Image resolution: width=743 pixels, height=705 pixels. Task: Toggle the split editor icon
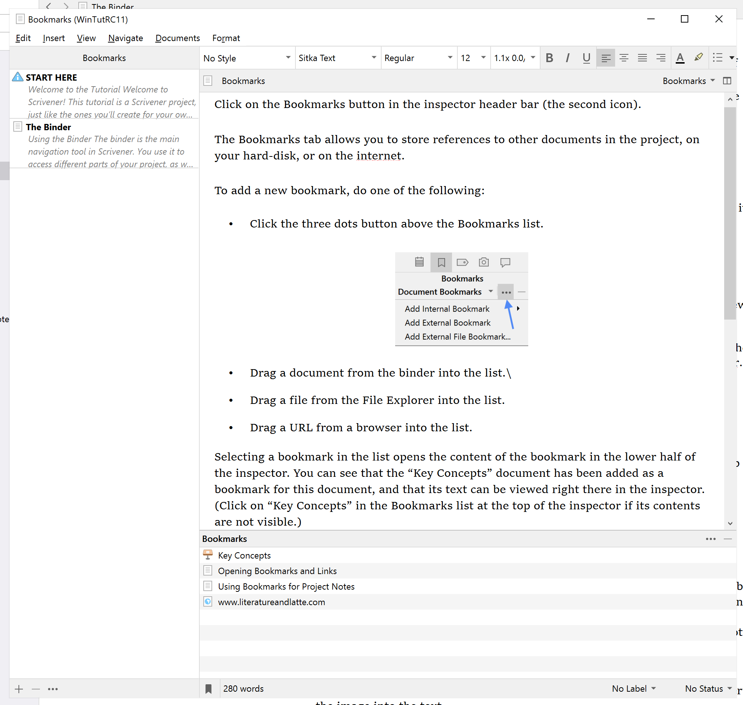coord(727,81)
